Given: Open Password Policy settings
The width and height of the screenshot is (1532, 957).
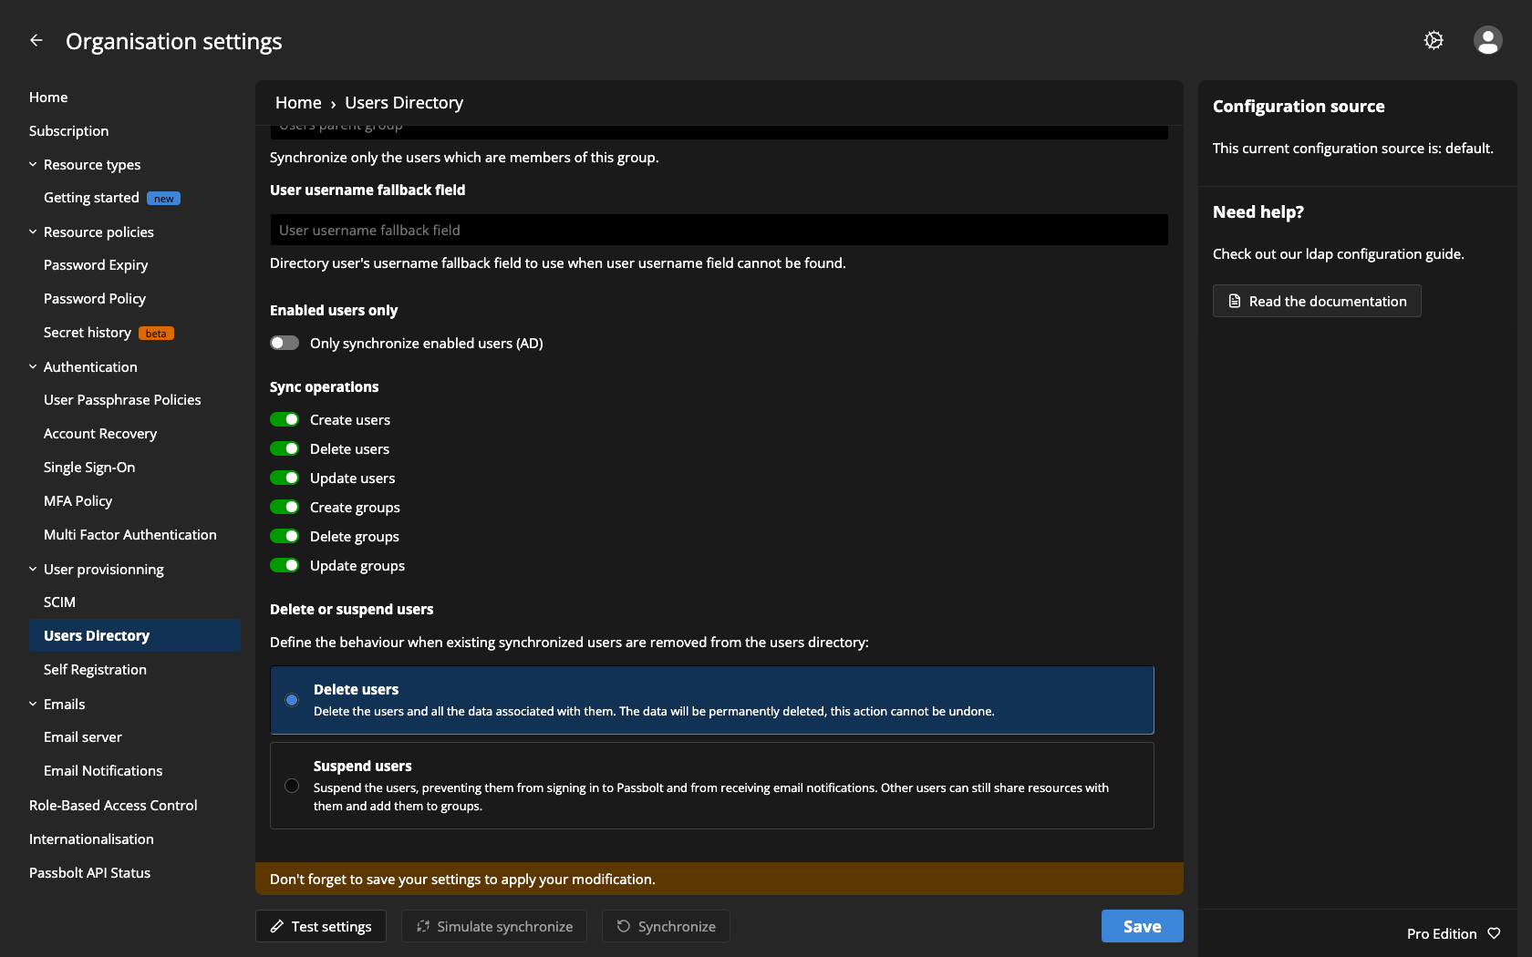Looking at the screenshot, I should [x=95, y=298].
